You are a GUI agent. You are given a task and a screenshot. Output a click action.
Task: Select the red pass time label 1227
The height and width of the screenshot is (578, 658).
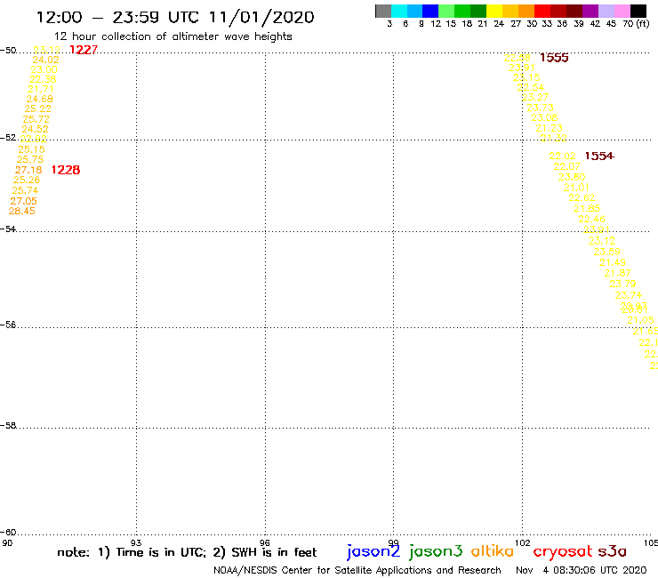84,50
